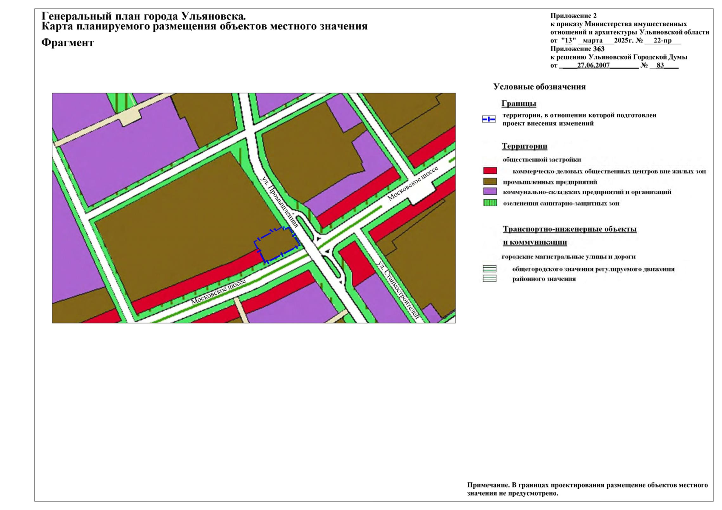Click the 'ул. Промышленная' street label
The height and width of the screenshot is (510, 722).
point(280,202)
